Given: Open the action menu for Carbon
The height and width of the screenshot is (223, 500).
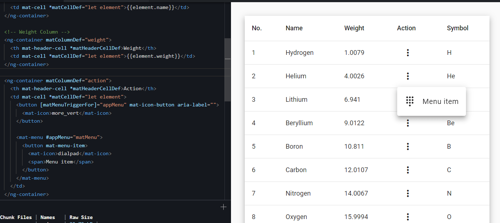Looking at the screenshot, I should pyautogui.click(x=408, y=170).
